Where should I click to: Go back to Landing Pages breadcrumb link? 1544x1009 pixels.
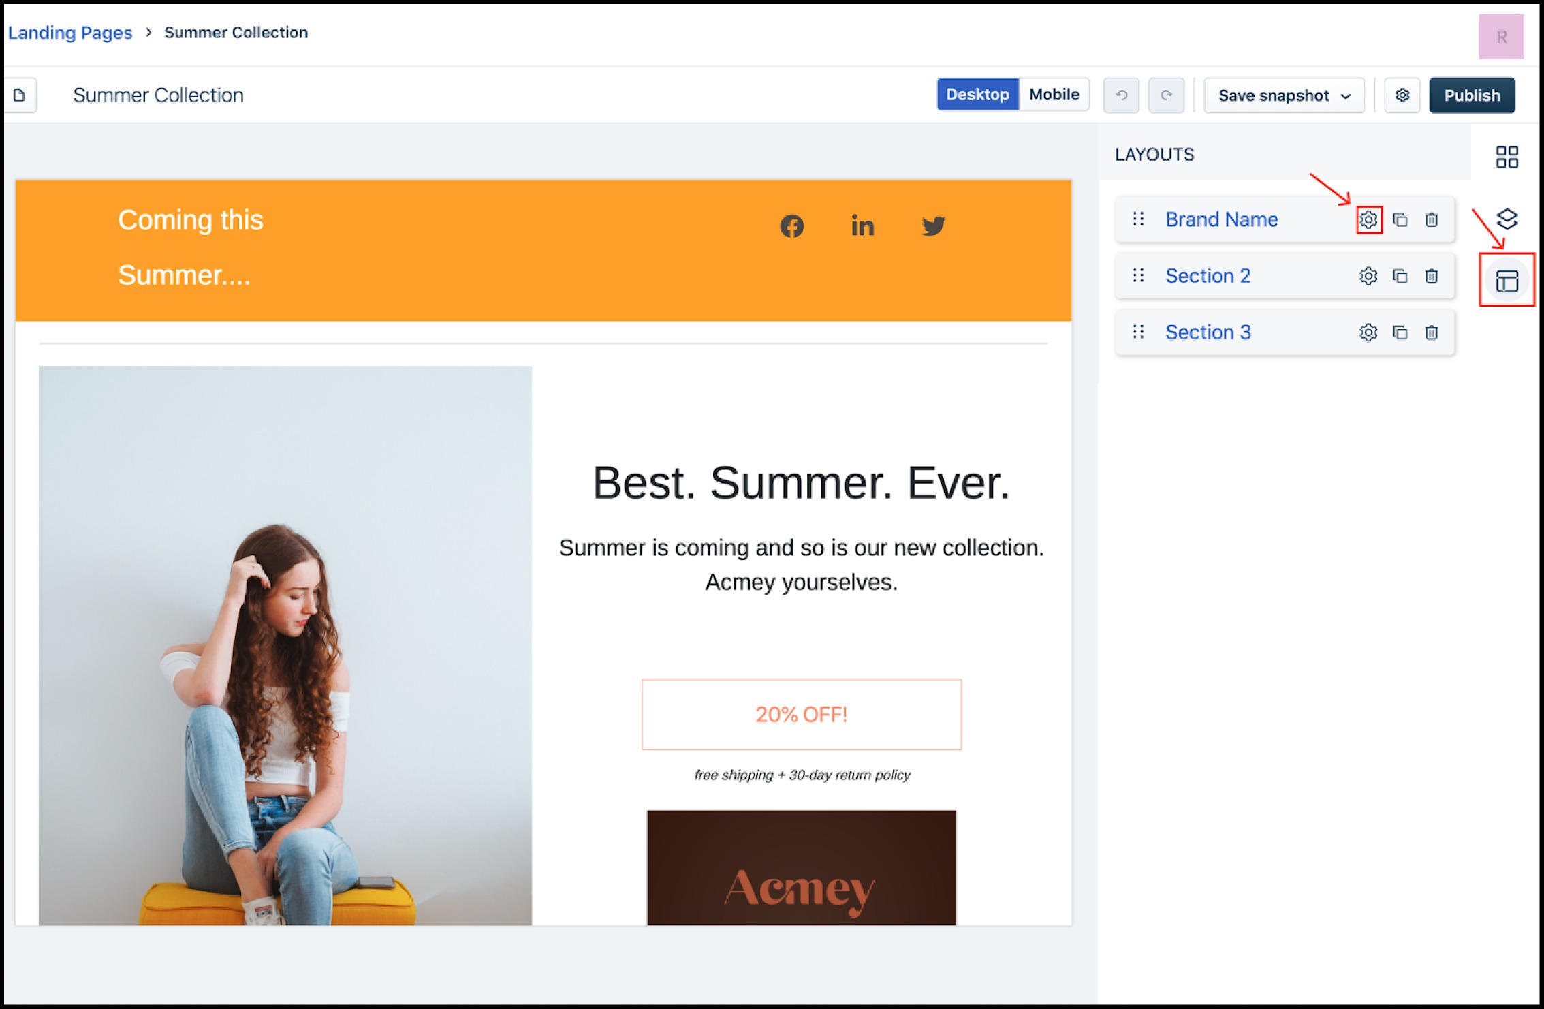tap(69, 32)
